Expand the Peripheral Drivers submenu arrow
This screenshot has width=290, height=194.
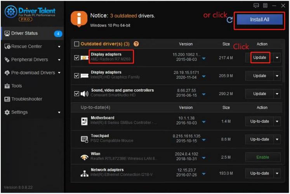click(59, 60)
